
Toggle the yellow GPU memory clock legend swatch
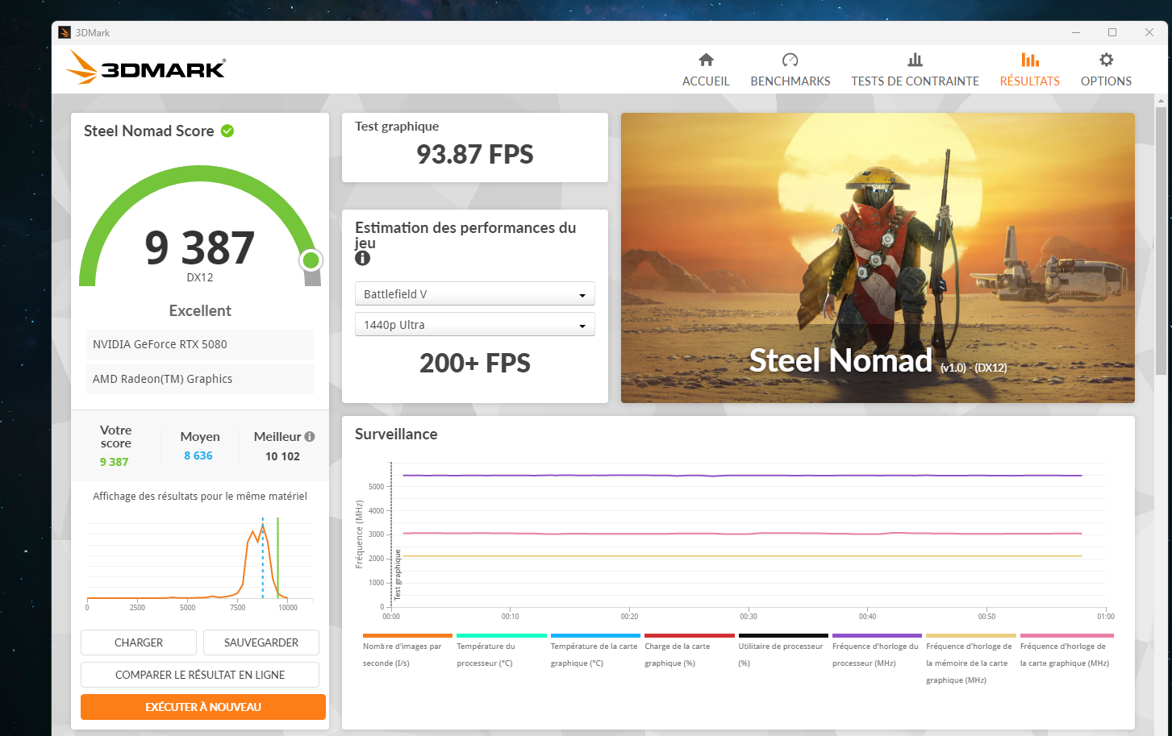coord(971,635)
